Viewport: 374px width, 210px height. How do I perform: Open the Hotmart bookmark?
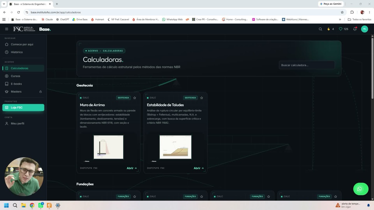[98, 20]
